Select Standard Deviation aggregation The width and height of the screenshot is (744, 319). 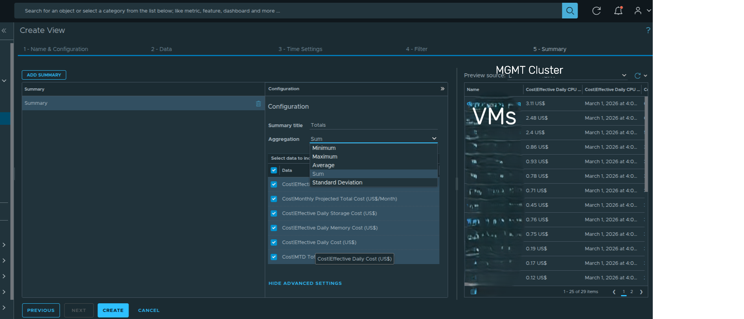tap(374, 182)
